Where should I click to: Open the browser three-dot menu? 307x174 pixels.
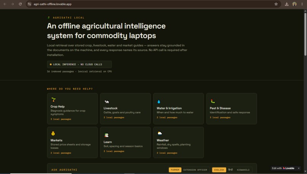[x=302, y=4]
